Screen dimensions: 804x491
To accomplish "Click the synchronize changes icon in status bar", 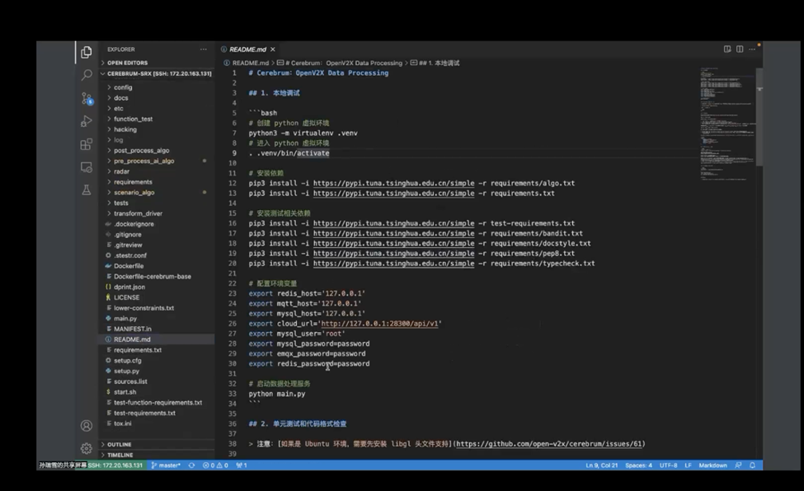I will [x=191, y=465].
